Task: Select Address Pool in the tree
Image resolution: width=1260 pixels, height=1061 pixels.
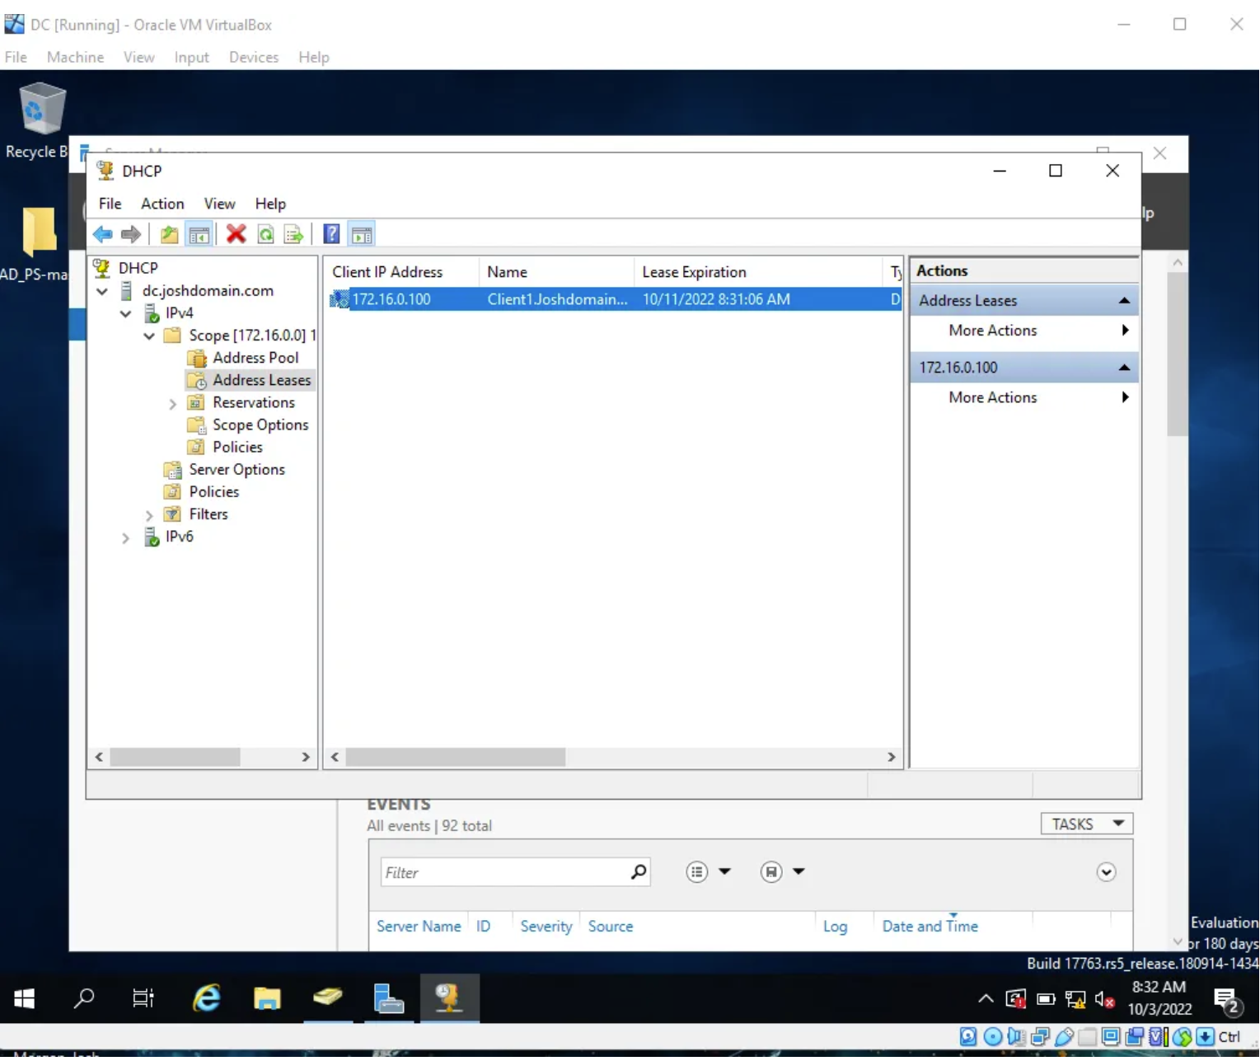Action: 255,359
